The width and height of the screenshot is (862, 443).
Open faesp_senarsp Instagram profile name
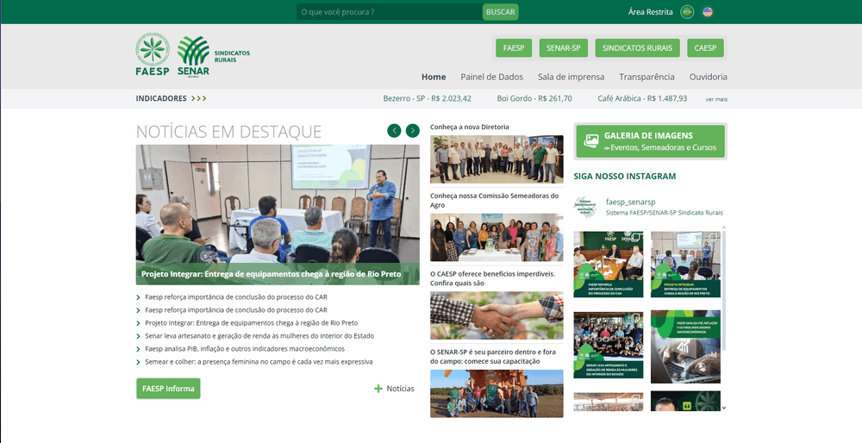pyautogui.click(x=631, y=203)
